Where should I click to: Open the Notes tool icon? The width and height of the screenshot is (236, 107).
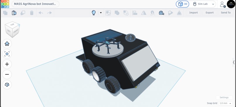click(x=170, y=13)
